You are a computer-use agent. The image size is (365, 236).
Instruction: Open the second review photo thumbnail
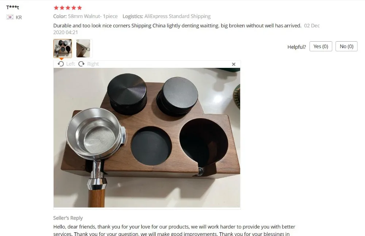coord(83,49)
